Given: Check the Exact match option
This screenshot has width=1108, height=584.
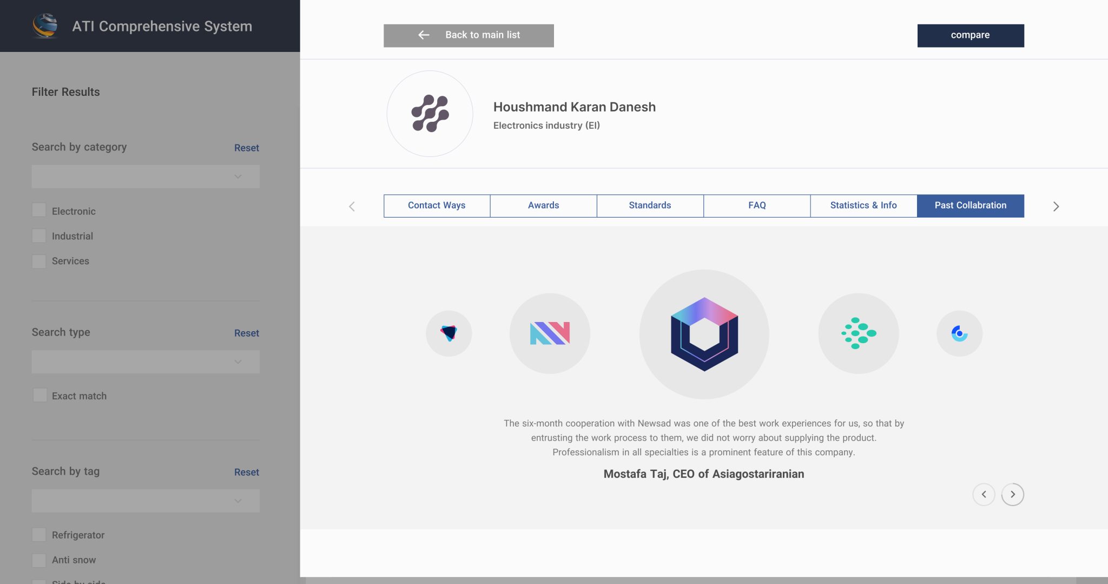Looking at the screenshot, I should [39, 395].
